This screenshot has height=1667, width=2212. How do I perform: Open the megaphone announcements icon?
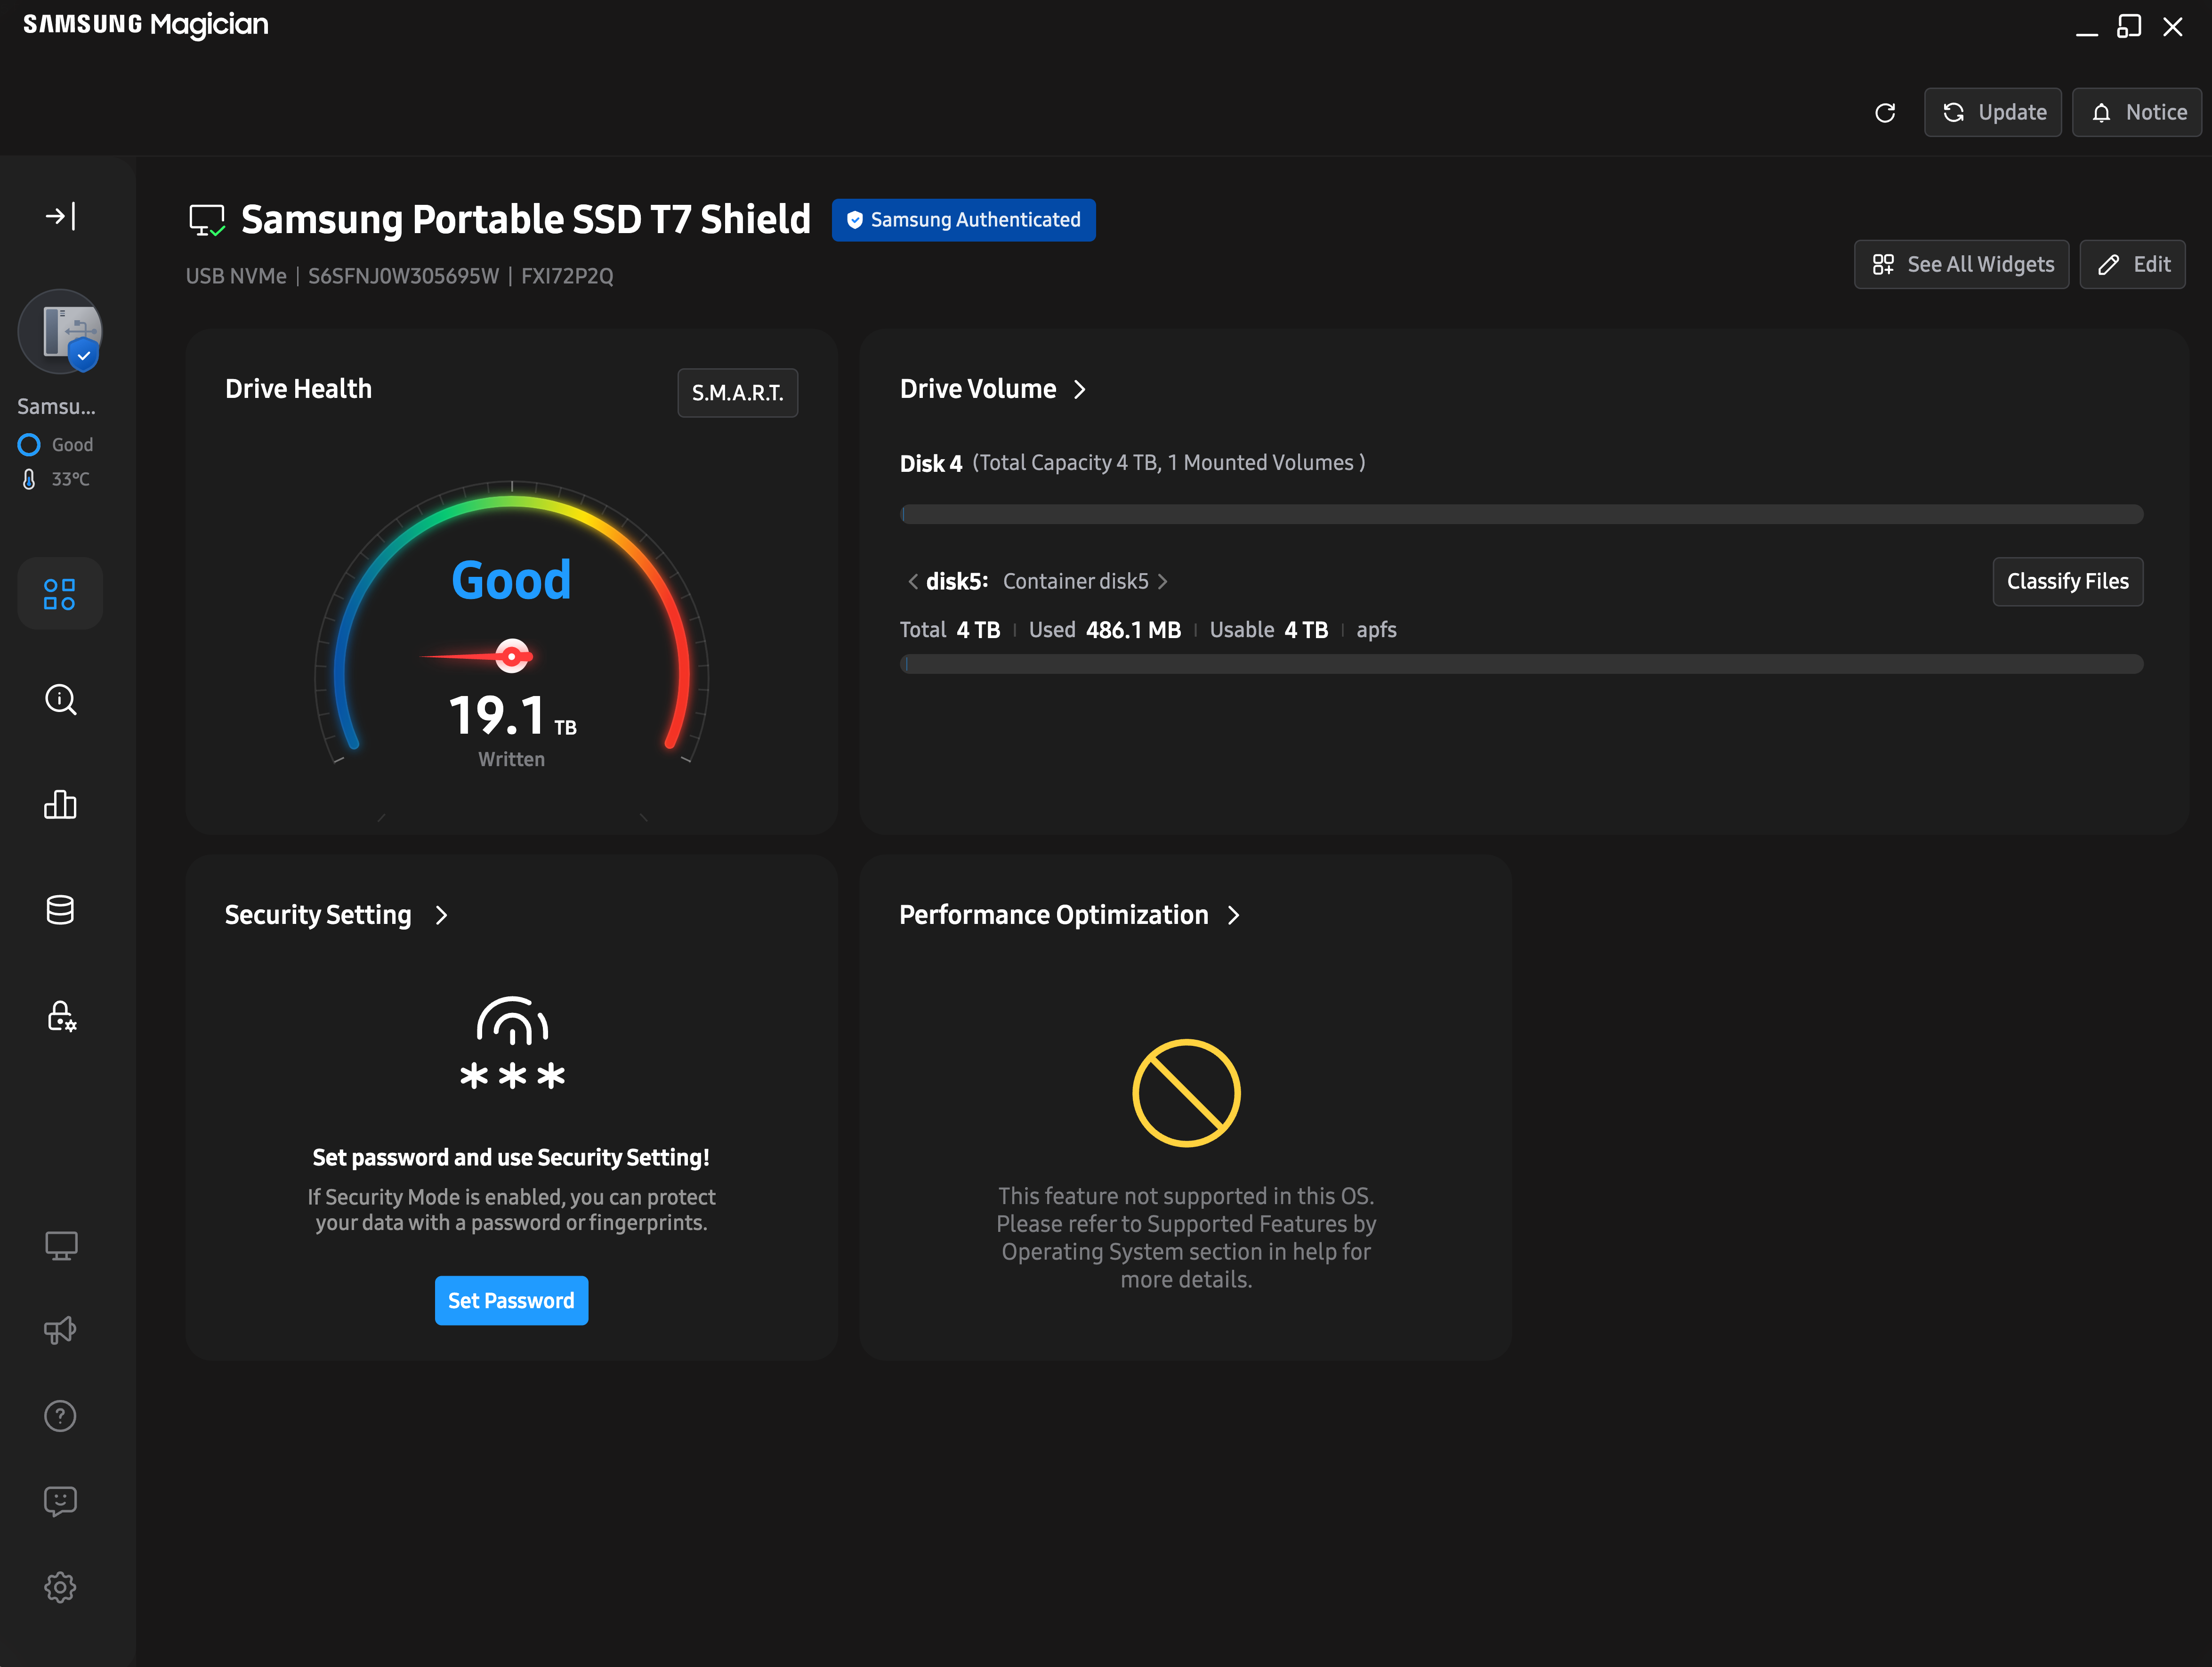pos(60,1331)
